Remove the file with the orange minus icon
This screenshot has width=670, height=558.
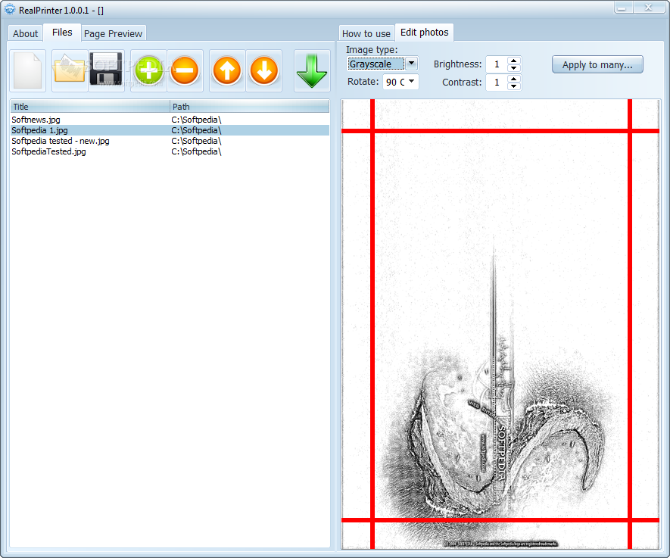click(x=185, y=70)
